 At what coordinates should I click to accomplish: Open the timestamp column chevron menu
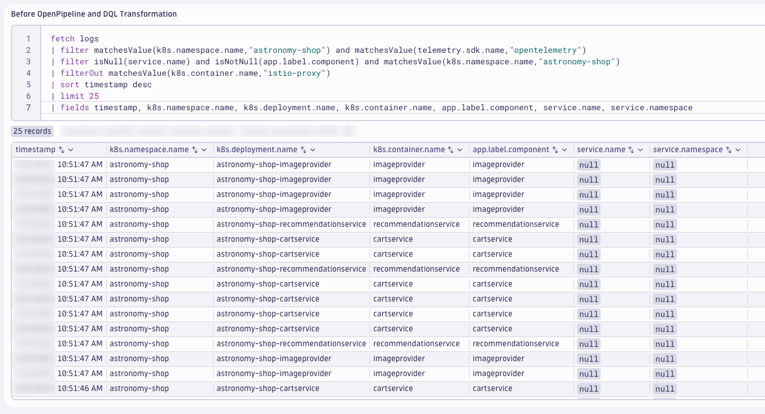71,150
